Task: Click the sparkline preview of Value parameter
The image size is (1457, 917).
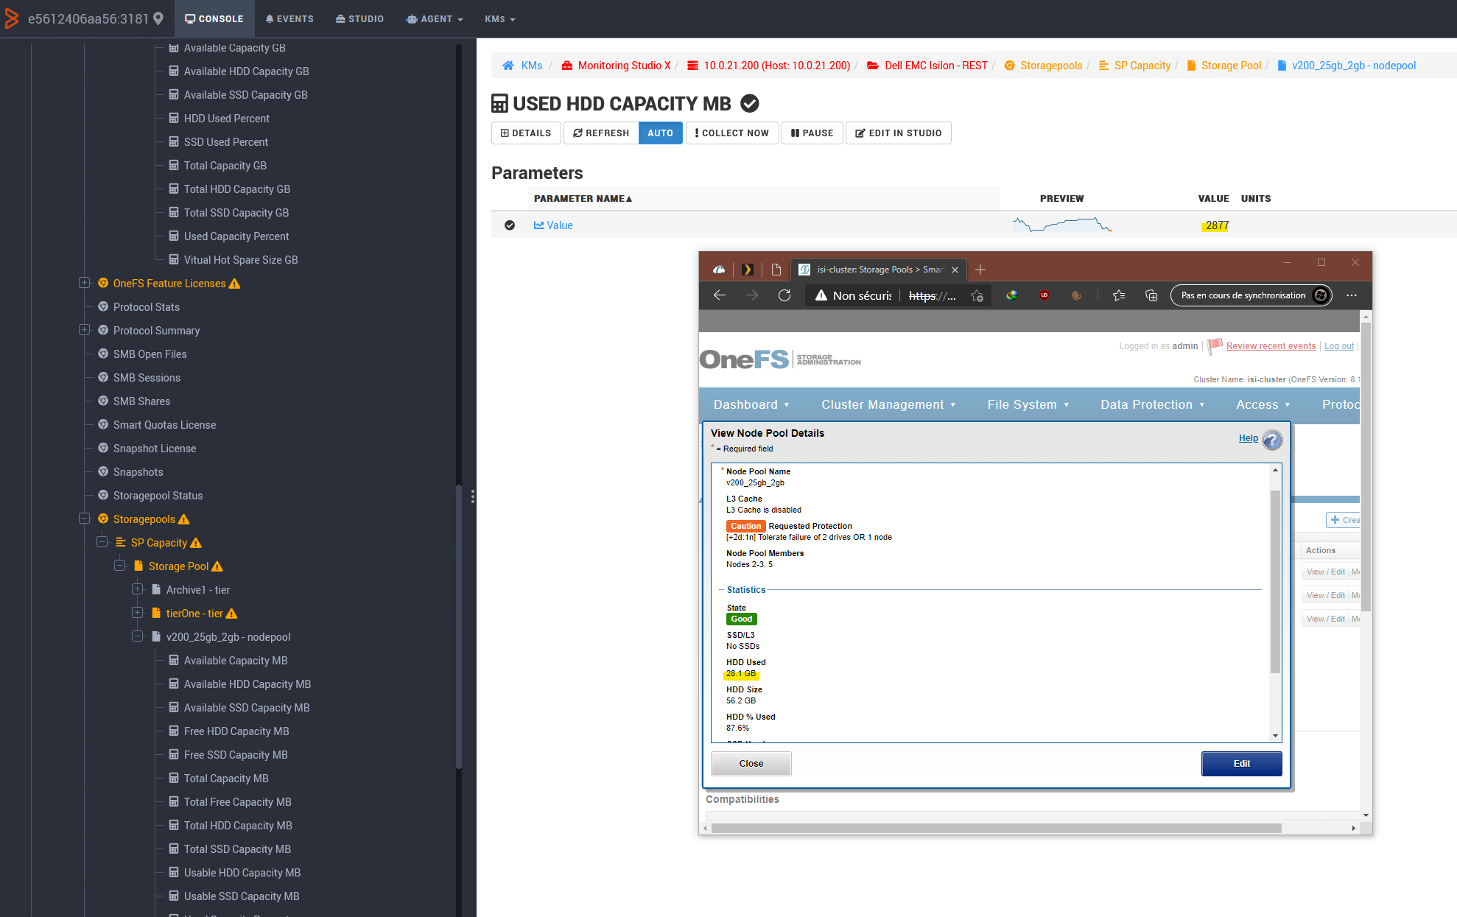Action: point(1061,225)
